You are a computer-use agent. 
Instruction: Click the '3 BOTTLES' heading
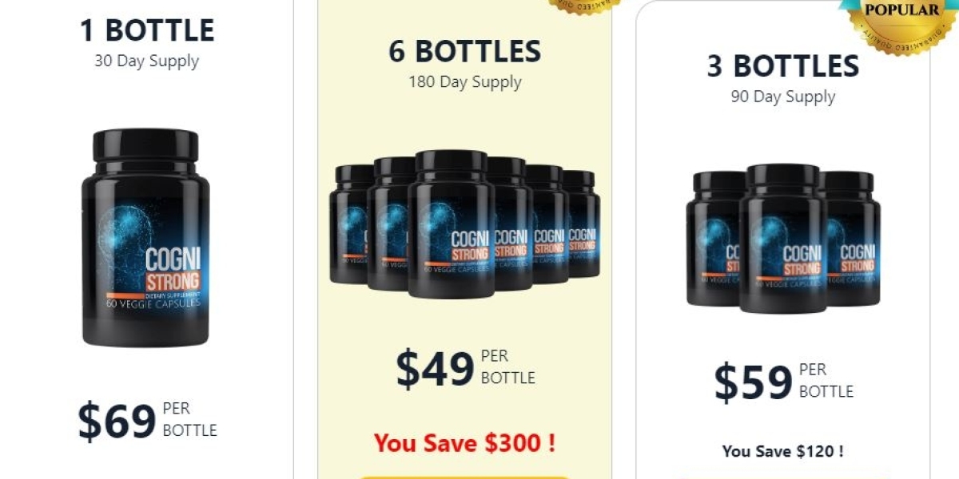[783, 66]
